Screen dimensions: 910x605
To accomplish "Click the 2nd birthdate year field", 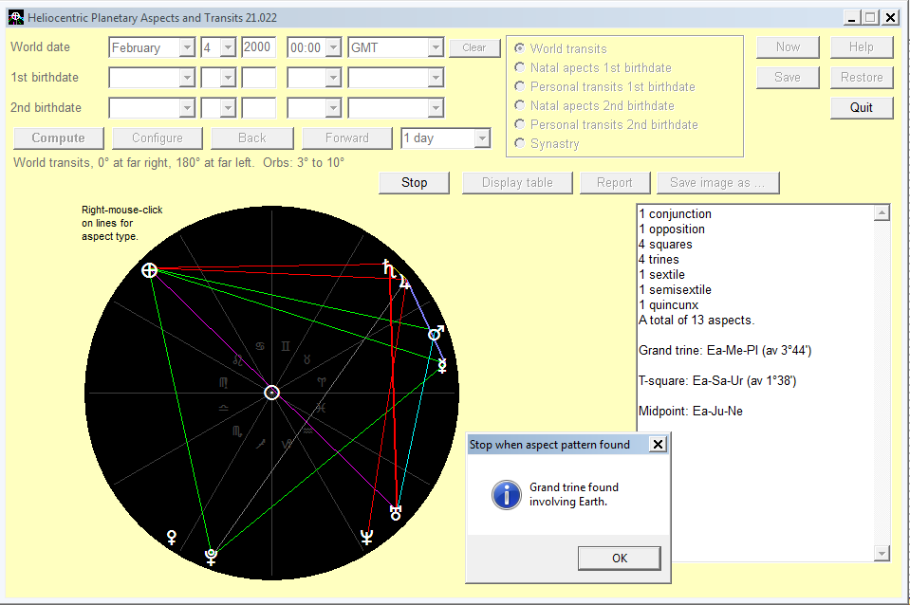I will [x=258, y=107].
